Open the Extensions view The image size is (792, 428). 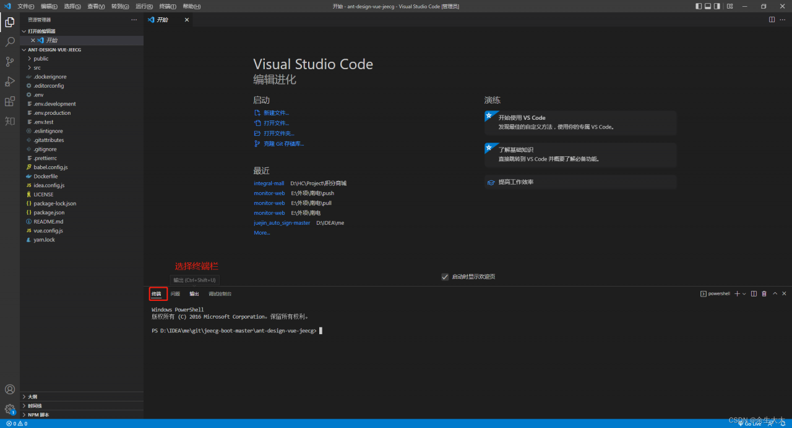pyautogui.click(x=10, y=101)
